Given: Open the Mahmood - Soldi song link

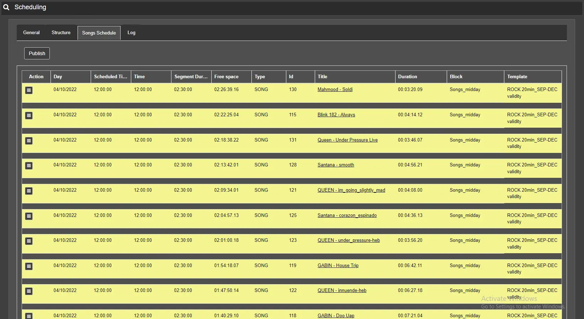Looking at the screenshot, I should 335,90.
